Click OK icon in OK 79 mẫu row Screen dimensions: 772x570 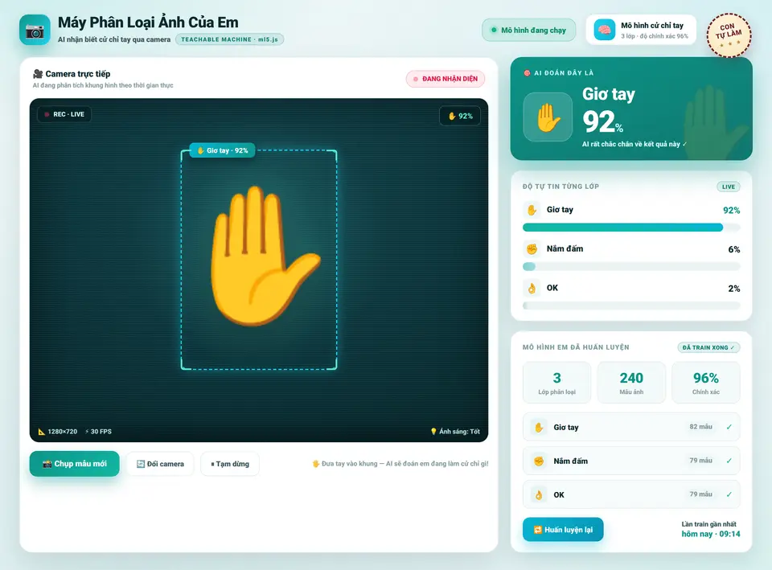[x=539, y=495]
